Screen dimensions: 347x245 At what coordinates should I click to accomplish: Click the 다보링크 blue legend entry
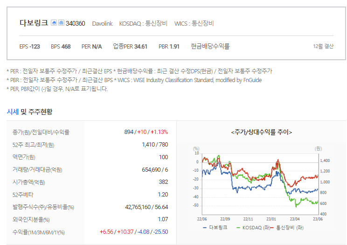point(215,228)
